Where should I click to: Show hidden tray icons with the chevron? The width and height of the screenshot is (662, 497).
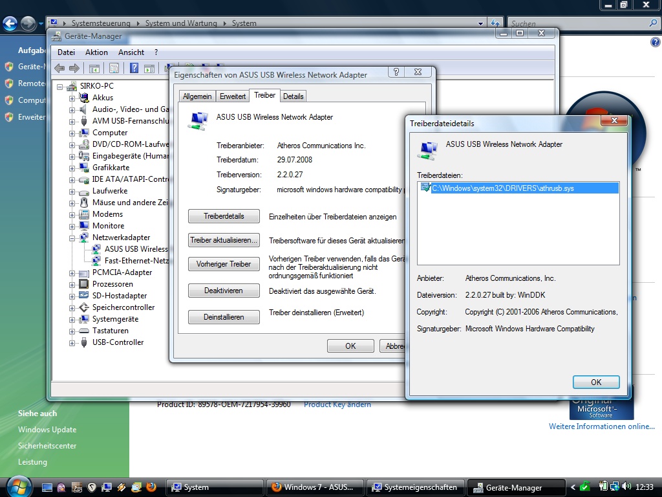(573, 487)
